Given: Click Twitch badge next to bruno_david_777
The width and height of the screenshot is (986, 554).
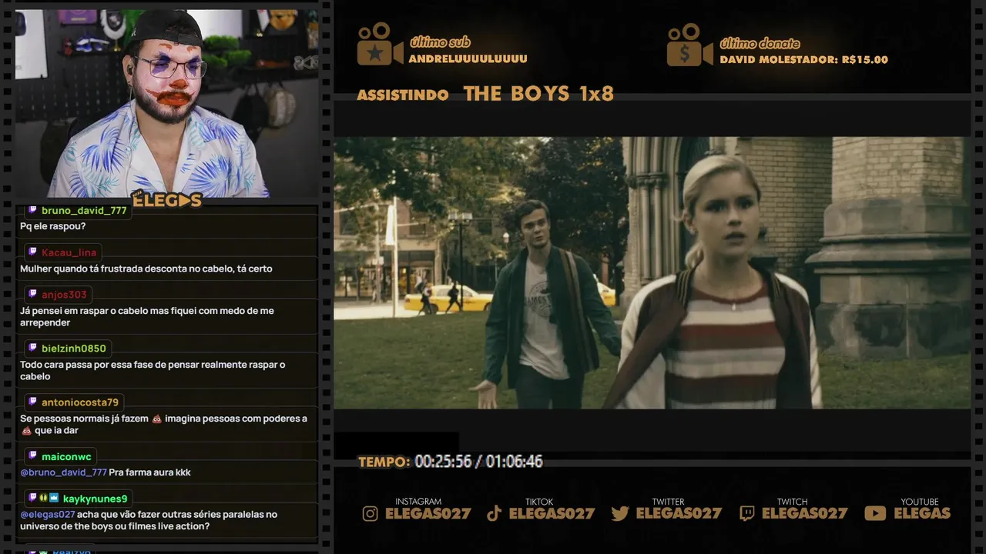Looking at the screenshot, I should [x=32, y=210].
